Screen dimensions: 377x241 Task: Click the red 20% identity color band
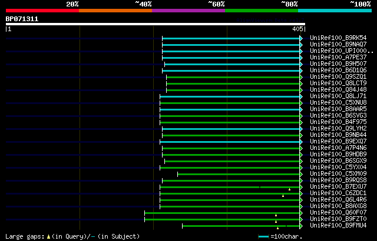pos(42,11)
